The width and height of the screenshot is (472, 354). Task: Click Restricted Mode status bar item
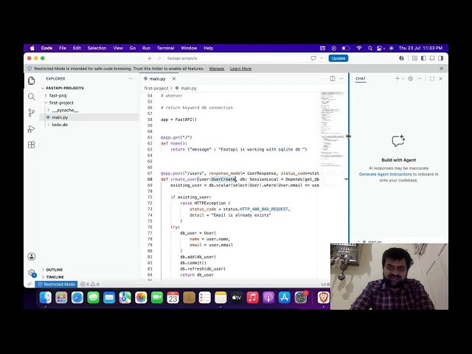pyautogui.click(x=56, y=284)
